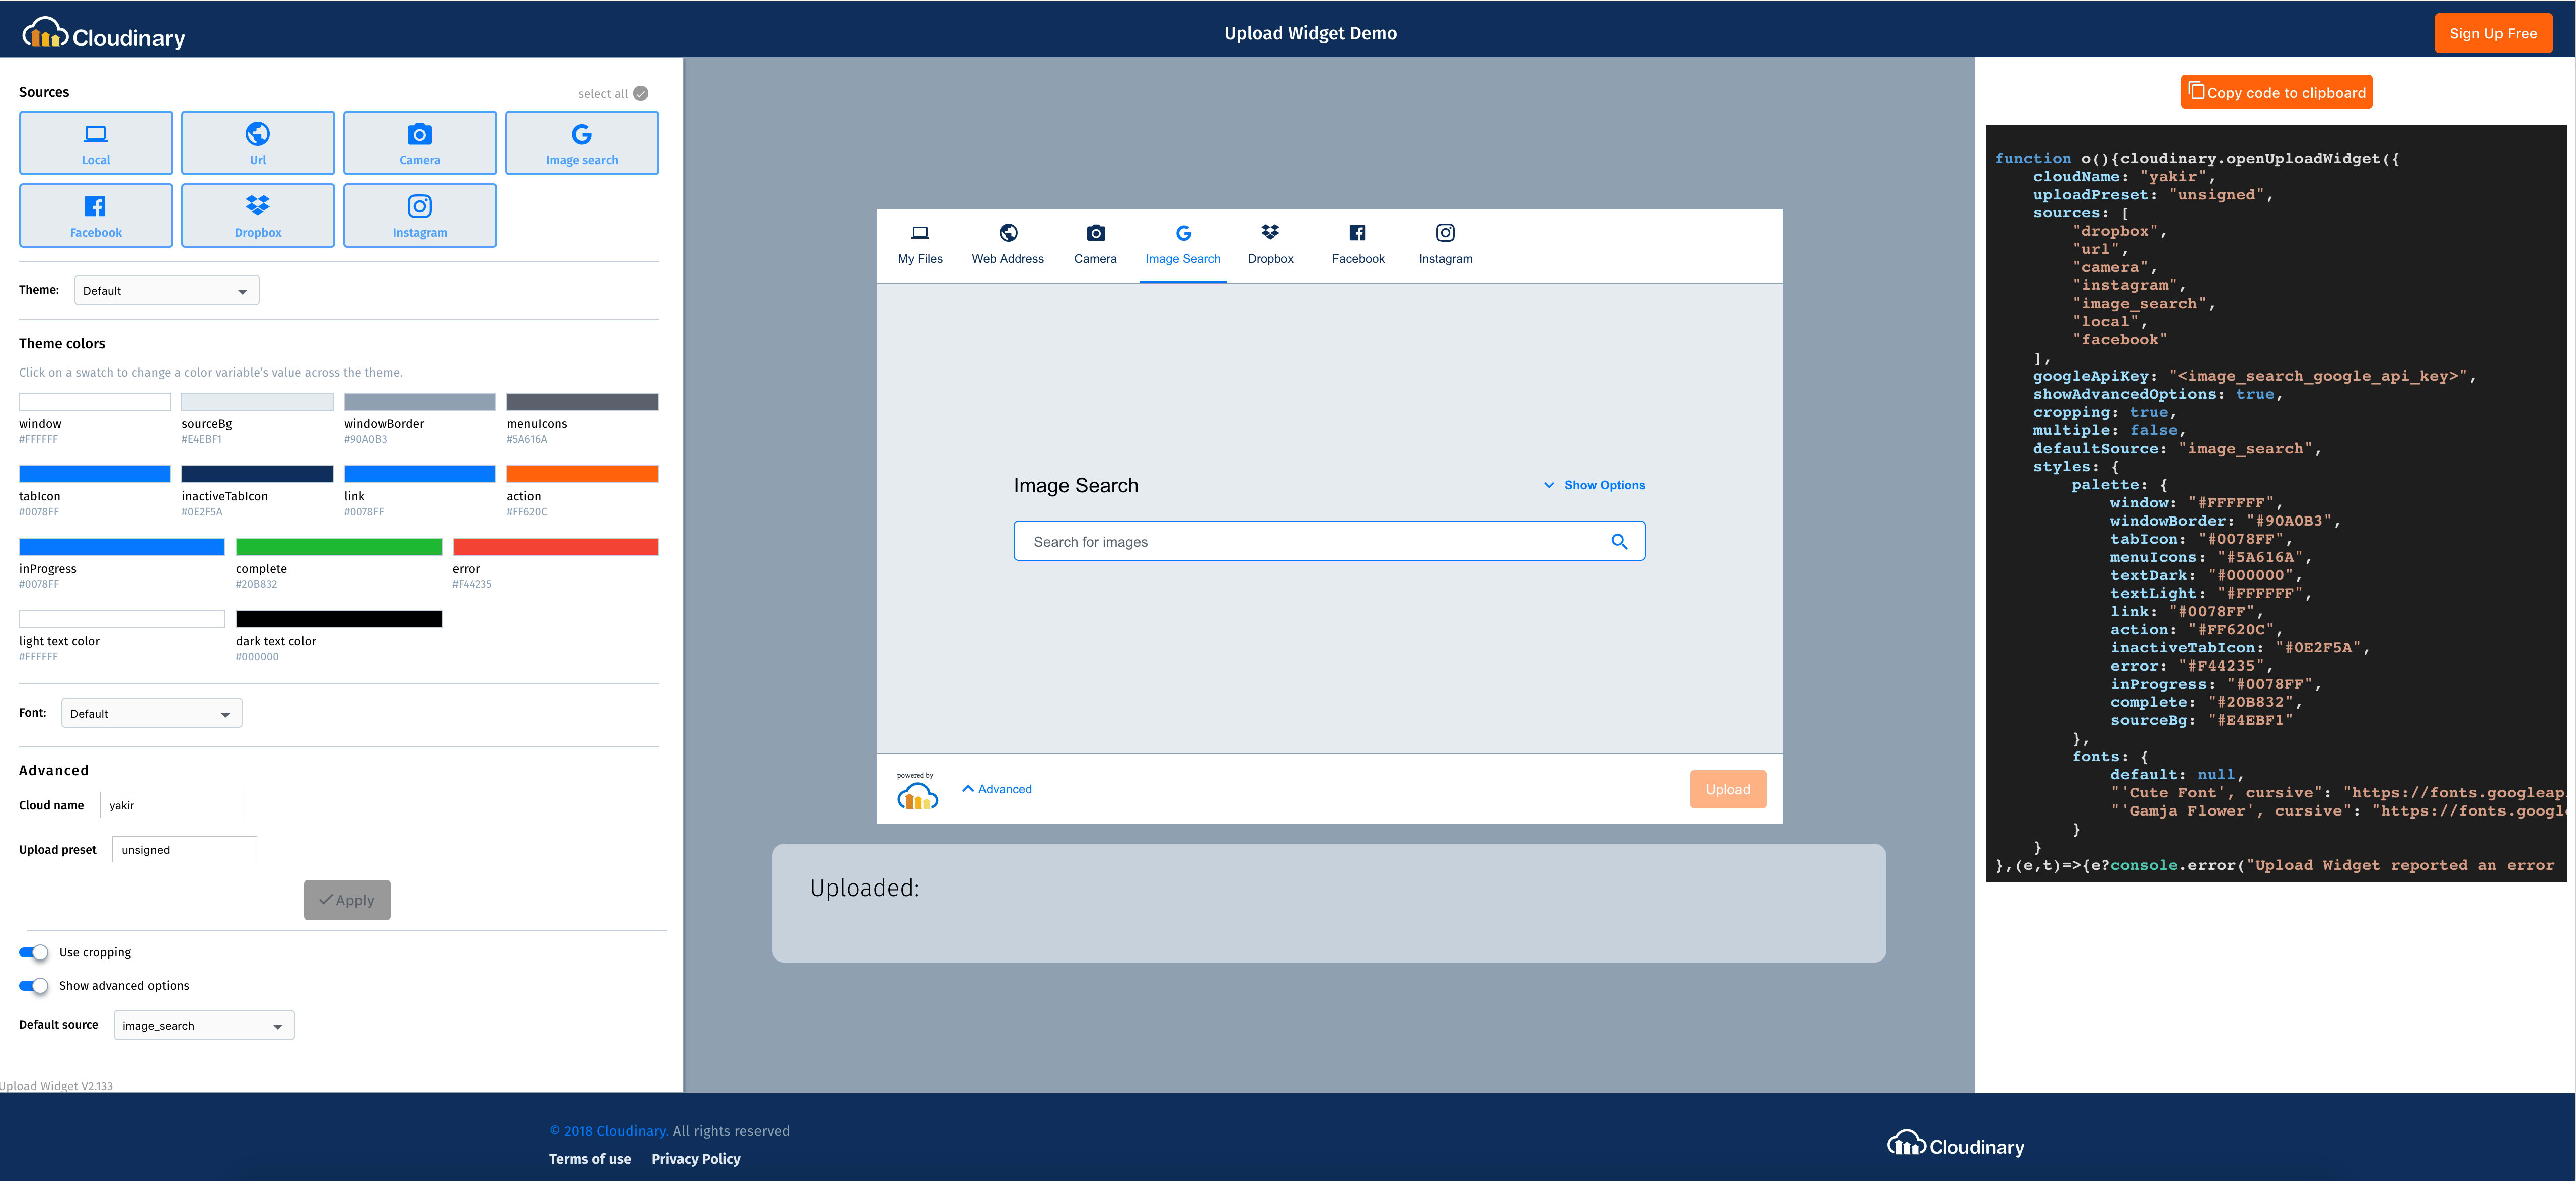Toggle the Use cropping switch
The image size is (2576, 1181).
click(x=34, y=952)
